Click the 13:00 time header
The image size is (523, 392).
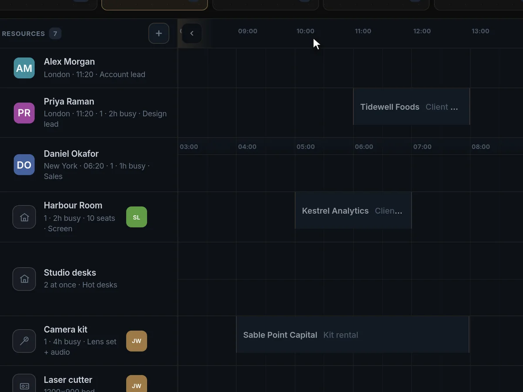tap(480, 31)
